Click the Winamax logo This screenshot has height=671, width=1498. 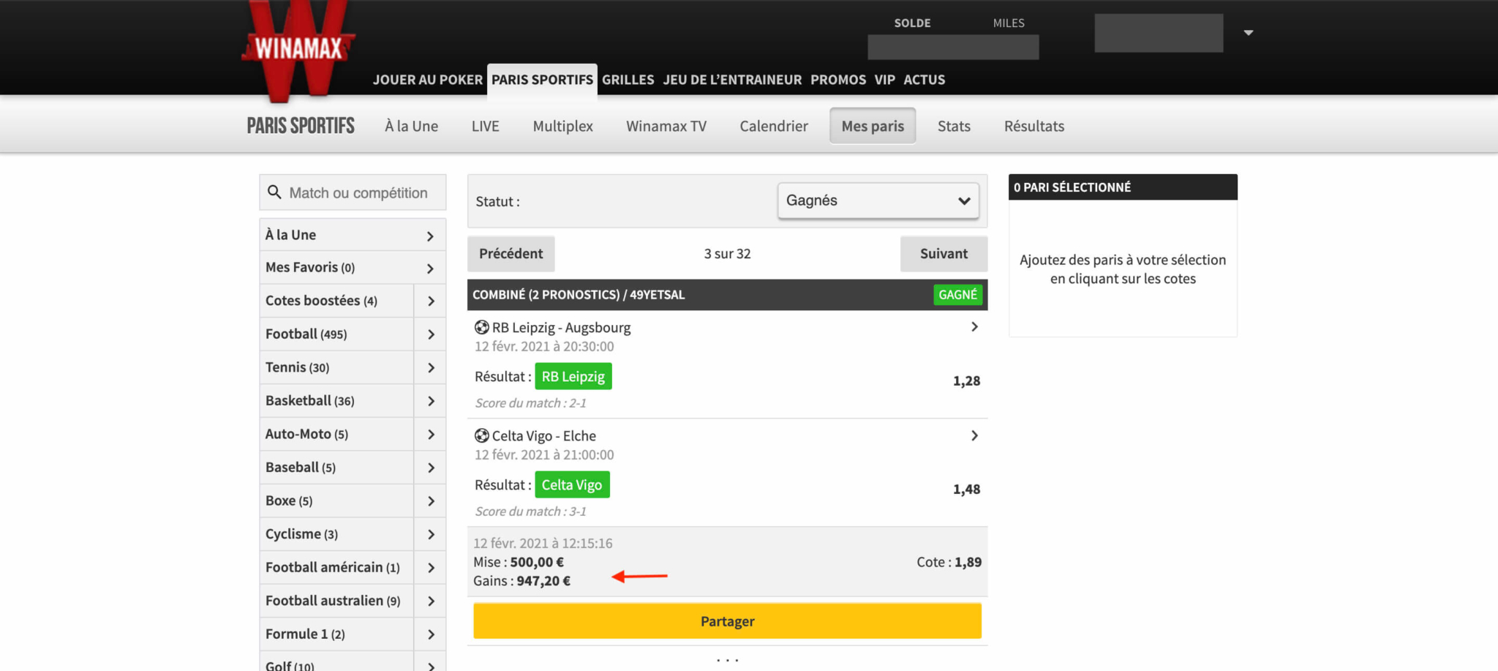coord(298,50)
